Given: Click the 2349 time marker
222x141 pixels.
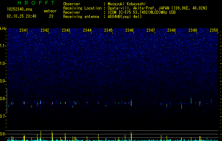Looking at the screenshot, I should tap(193, 30).
